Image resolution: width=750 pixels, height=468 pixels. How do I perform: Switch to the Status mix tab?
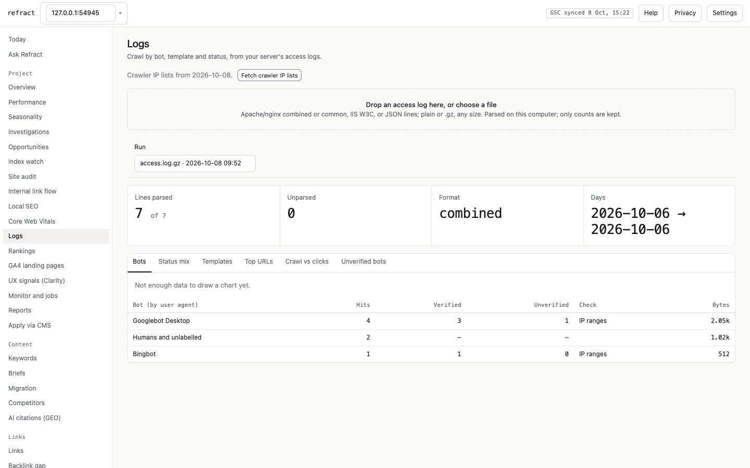point(174,262)
